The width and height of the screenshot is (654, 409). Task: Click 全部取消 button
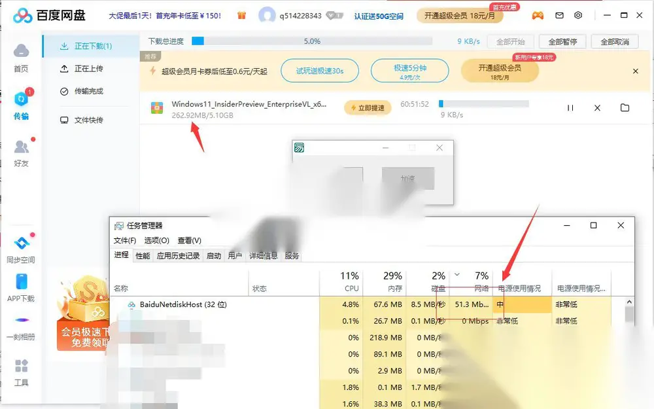[x=615, y=42]
